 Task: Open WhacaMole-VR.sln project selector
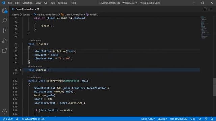tap(33, 119)
